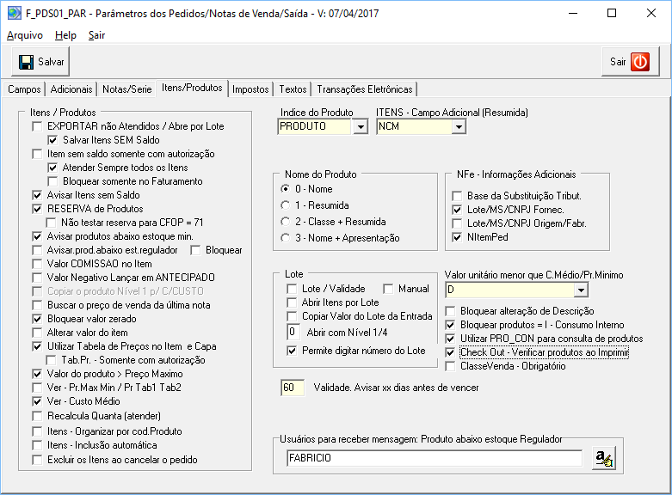Image resolution: width=672 pixels, height=495 pixels.
Task: Enable EXPORTAR não Atendidos checkbox
Action: coord(37,126)
